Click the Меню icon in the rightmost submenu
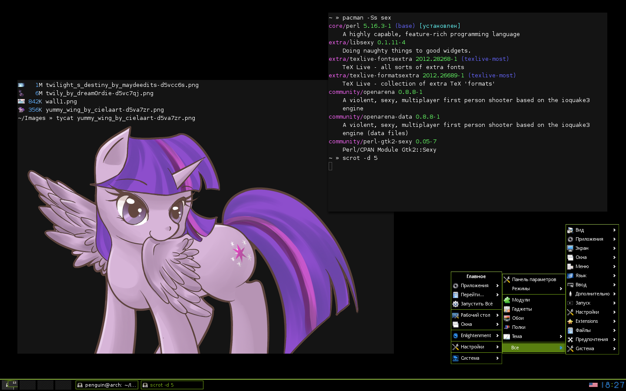 pos(570,266)
